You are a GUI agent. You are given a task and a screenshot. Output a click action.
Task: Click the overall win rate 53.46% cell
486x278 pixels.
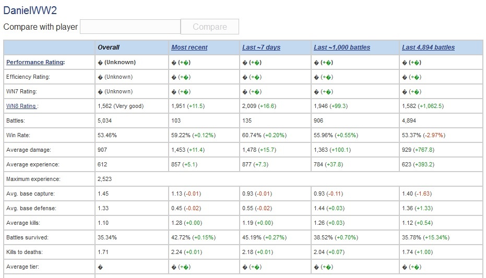(x=108, y=135)
